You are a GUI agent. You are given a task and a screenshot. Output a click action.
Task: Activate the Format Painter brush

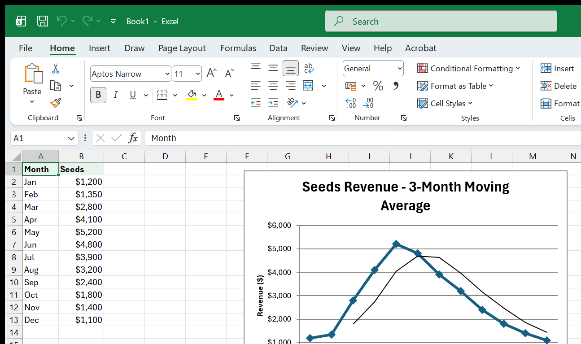coord(56,103)
